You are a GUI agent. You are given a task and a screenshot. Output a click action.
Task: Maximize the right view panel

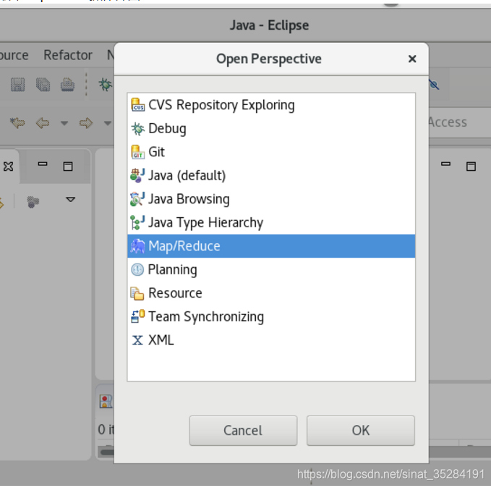coord(471,167)
